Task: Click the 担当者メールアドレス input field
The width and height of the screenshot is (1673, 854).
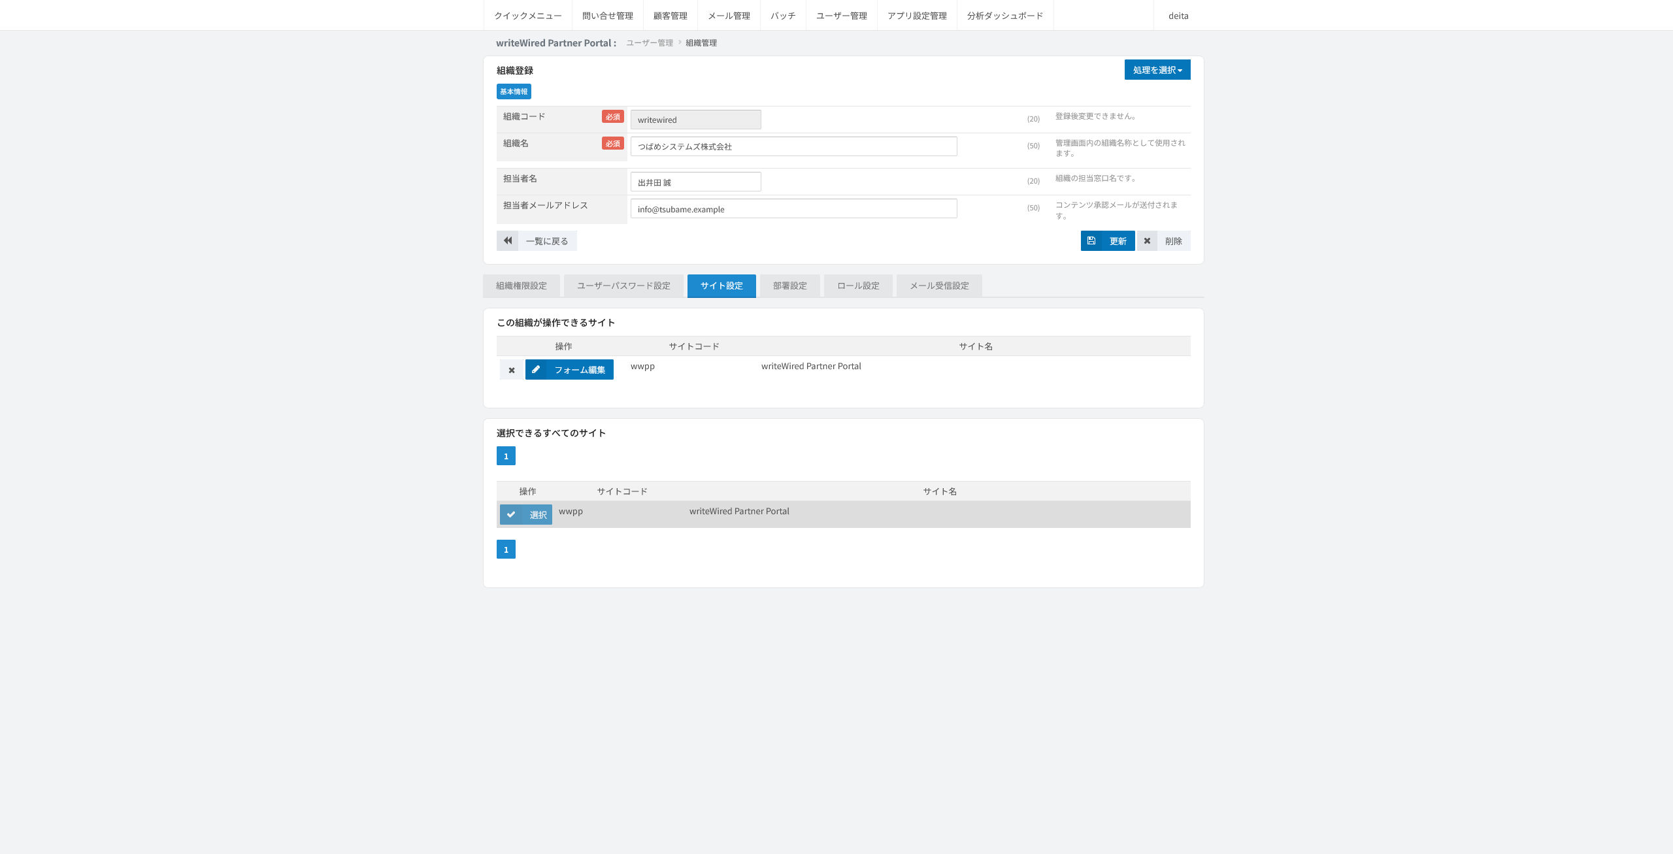Action: (x=793, y=208)
